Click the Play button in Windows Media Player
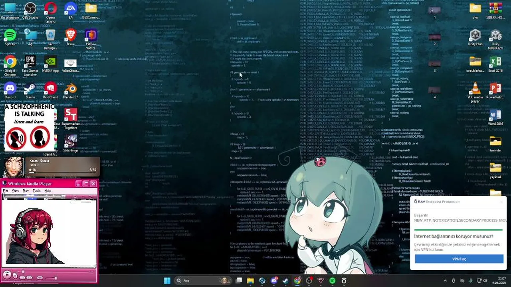 (7, 274)
